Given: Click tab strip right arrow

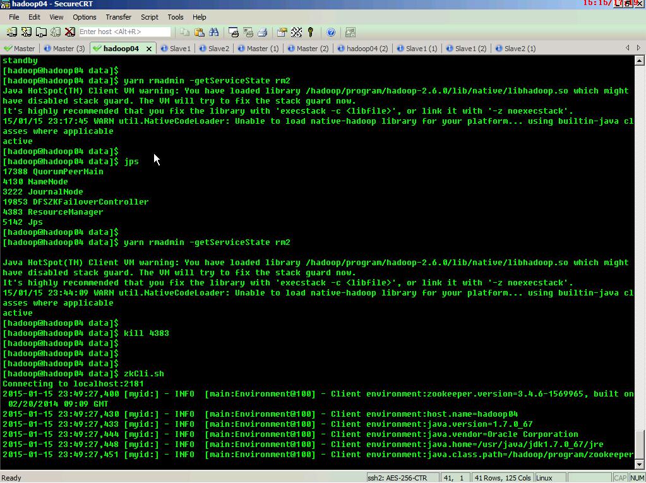Looking at the screenshot, I should pyautogui.click(x=638, y=48).
